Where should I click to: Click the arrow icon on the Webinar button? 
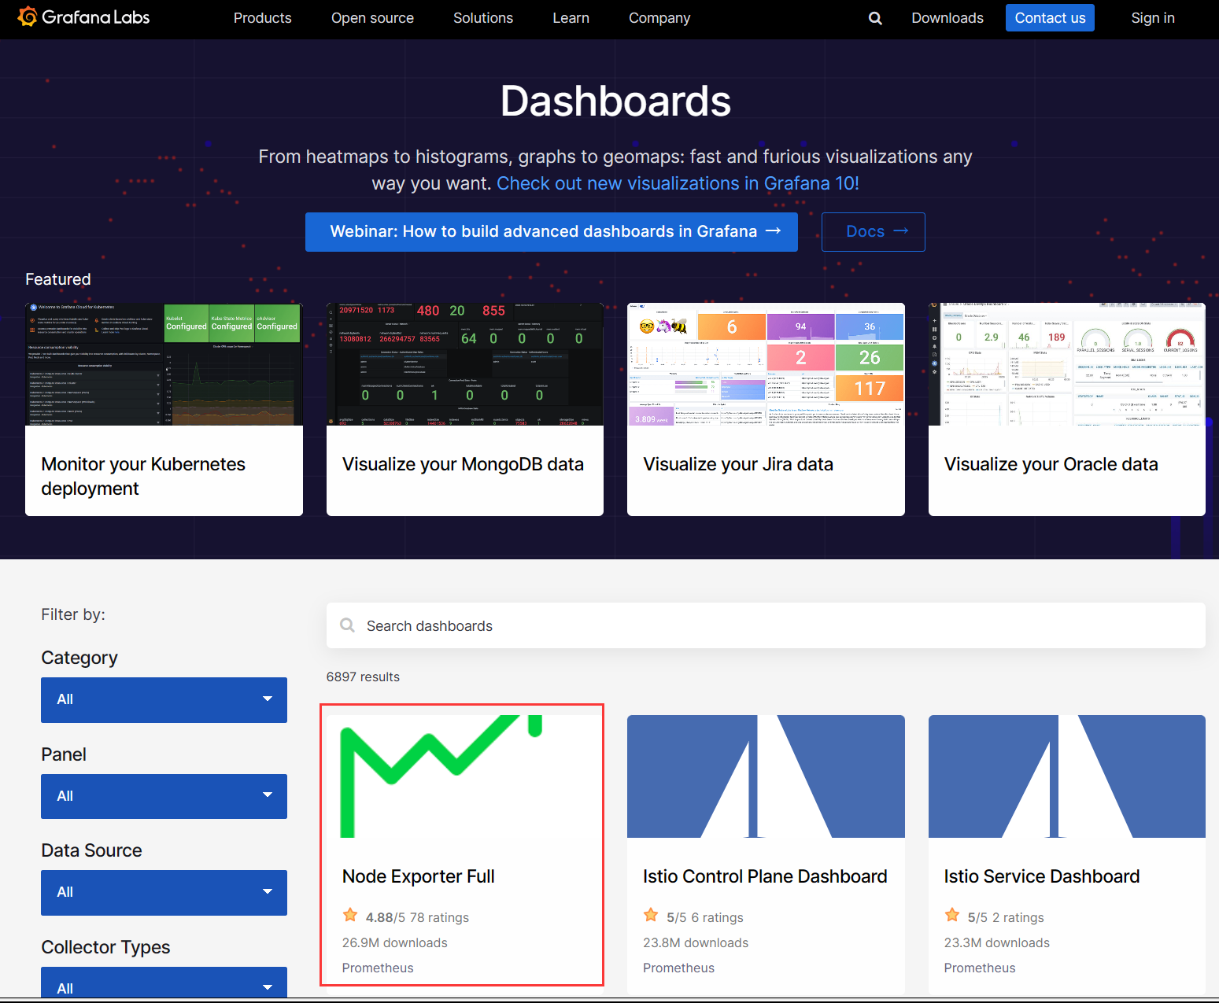[774, 231]
